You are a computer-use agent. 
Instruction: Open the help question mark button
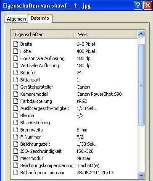138,5
